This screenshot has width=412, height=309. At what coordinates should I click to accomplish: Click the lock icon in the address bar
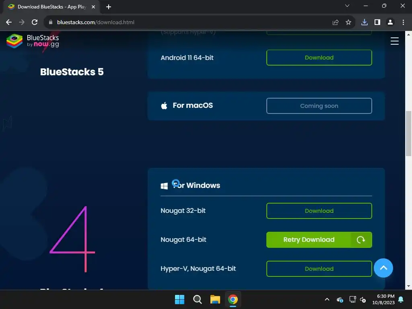[x=51, y=23]
